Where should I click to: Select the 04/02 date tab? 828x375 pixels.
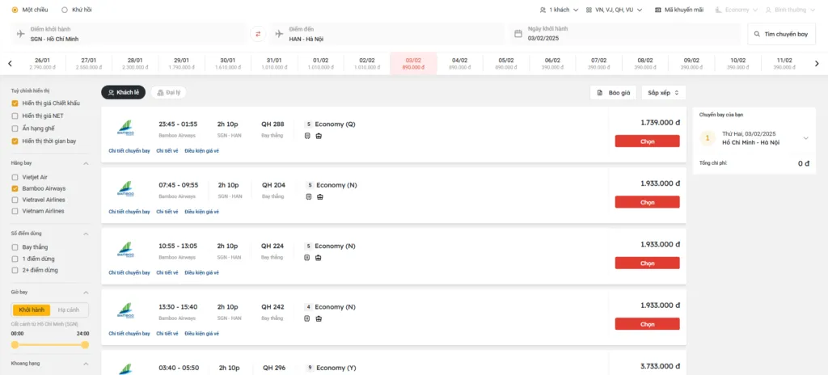tap(459, 63)
